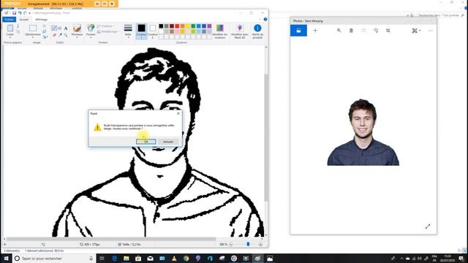The image size is (468, 263).
Task: Open the three-dots more menu in Photos
Action: [x=431, y=31]
